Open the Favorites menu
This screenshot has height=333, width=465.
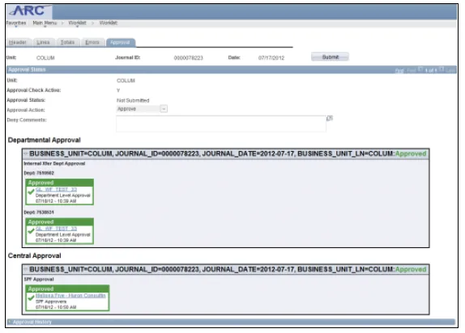coord(16,23)
